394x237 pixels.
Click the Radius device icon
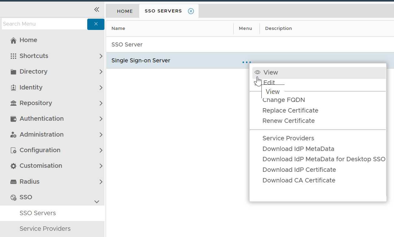click(13, 182)
